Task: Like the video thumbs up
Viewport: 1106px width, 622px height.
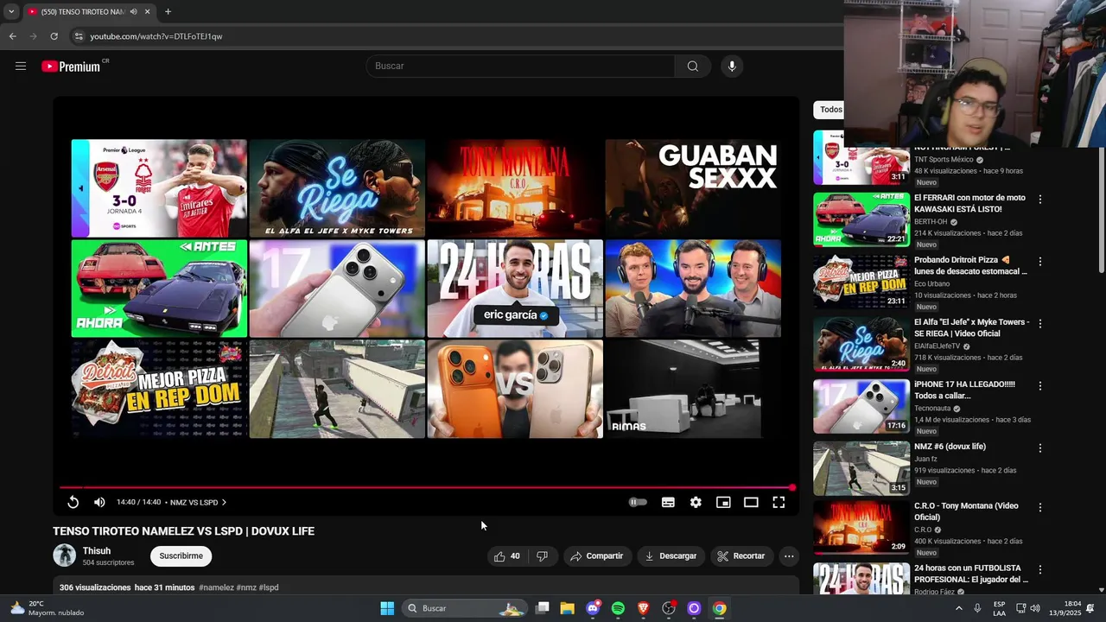Action: pyautogui.click(x=507, y=556)
